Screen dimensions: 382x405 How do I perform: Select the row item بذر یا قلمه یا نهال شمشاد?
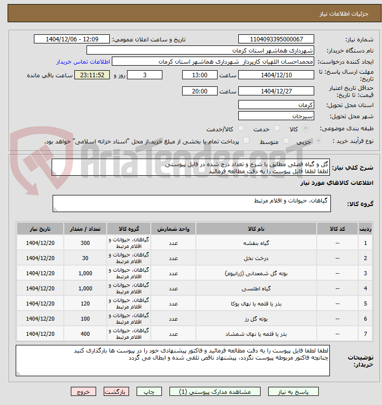pyautogui.click(x=256, y=334)
